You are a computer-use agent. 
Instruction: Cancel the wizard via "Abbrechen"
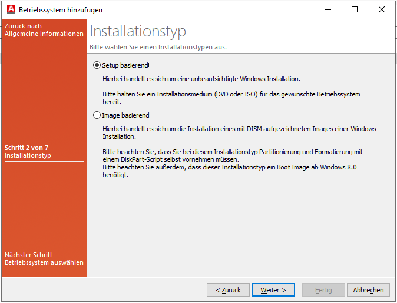pyautogui.click(x=369, y=290)
